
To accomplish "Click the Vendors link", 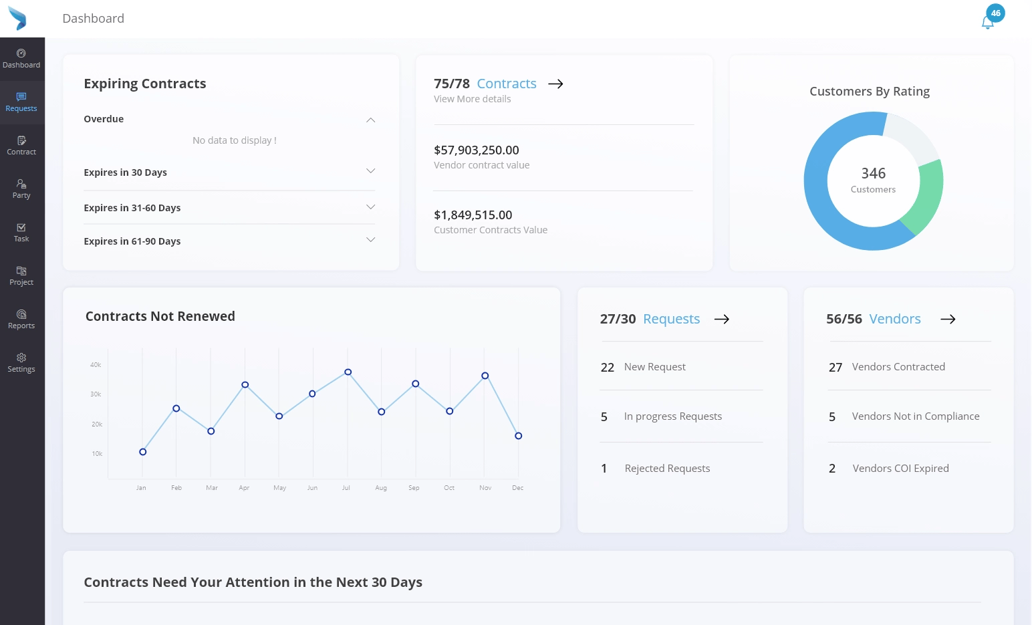I will tap(894, 319).
